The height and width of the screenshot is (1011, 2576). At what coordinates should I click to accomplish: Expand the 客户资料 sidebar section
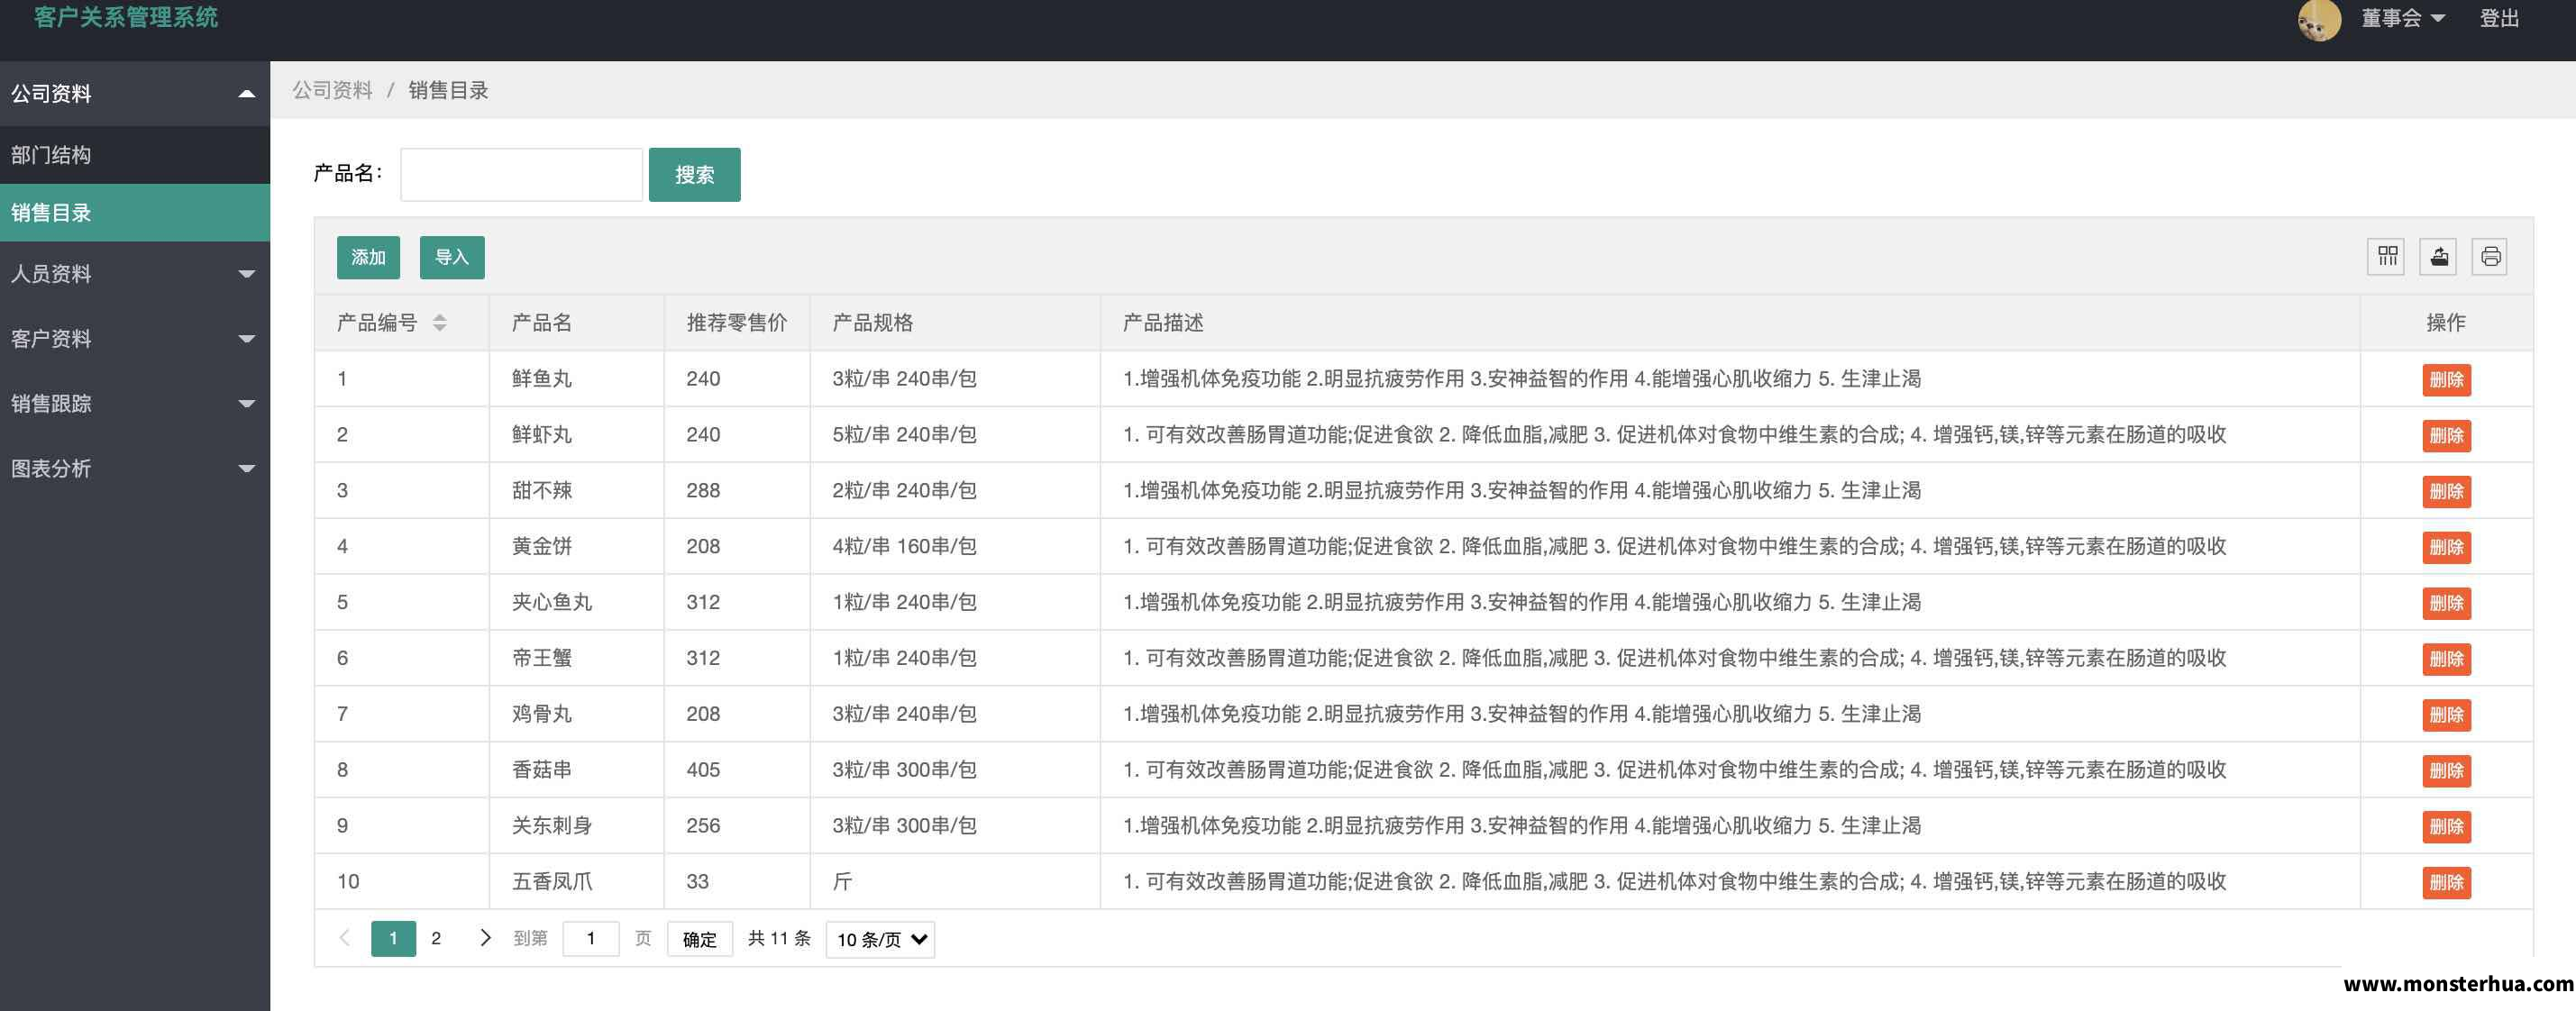coord(135,339)
